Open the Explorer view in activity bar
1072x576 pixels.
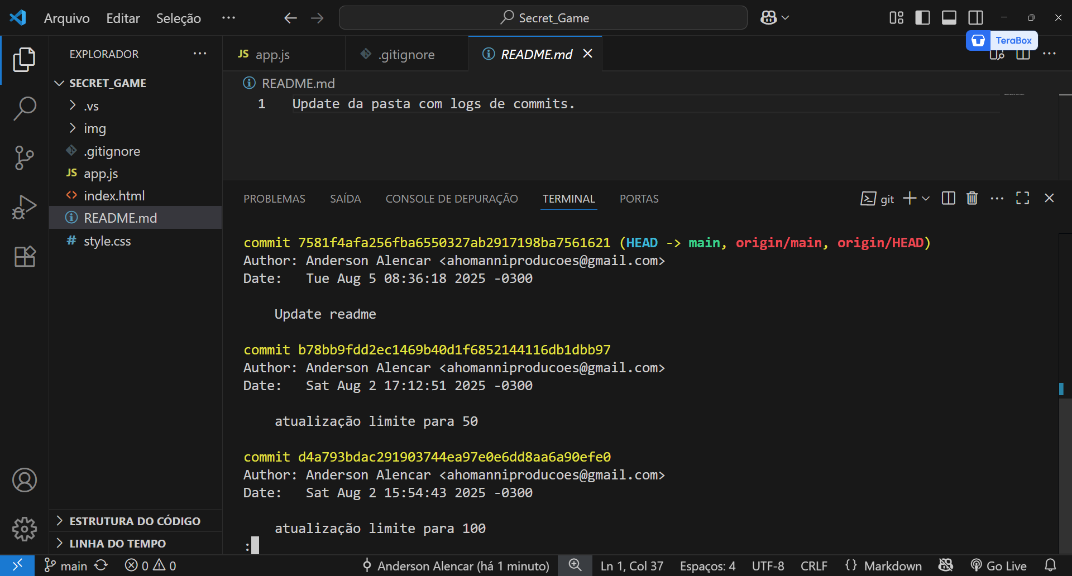click(24, 60)
